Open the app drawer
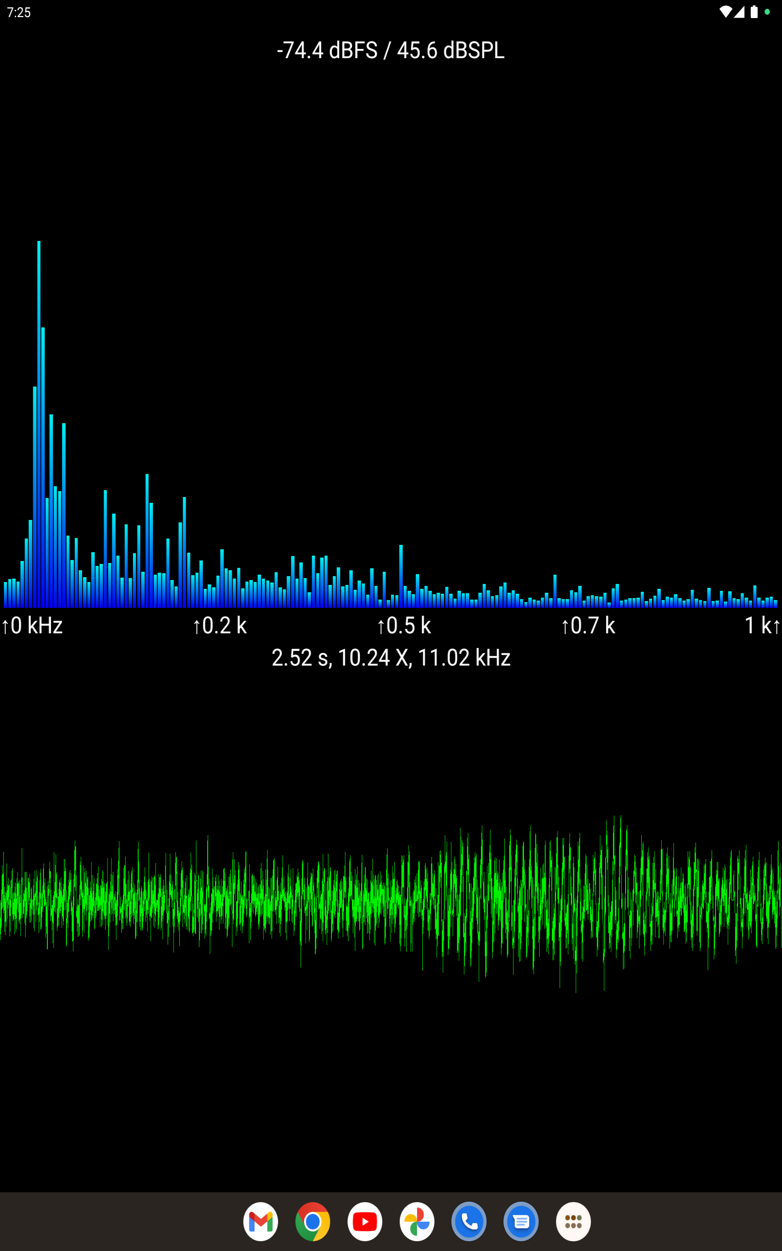 [574, 1222]
